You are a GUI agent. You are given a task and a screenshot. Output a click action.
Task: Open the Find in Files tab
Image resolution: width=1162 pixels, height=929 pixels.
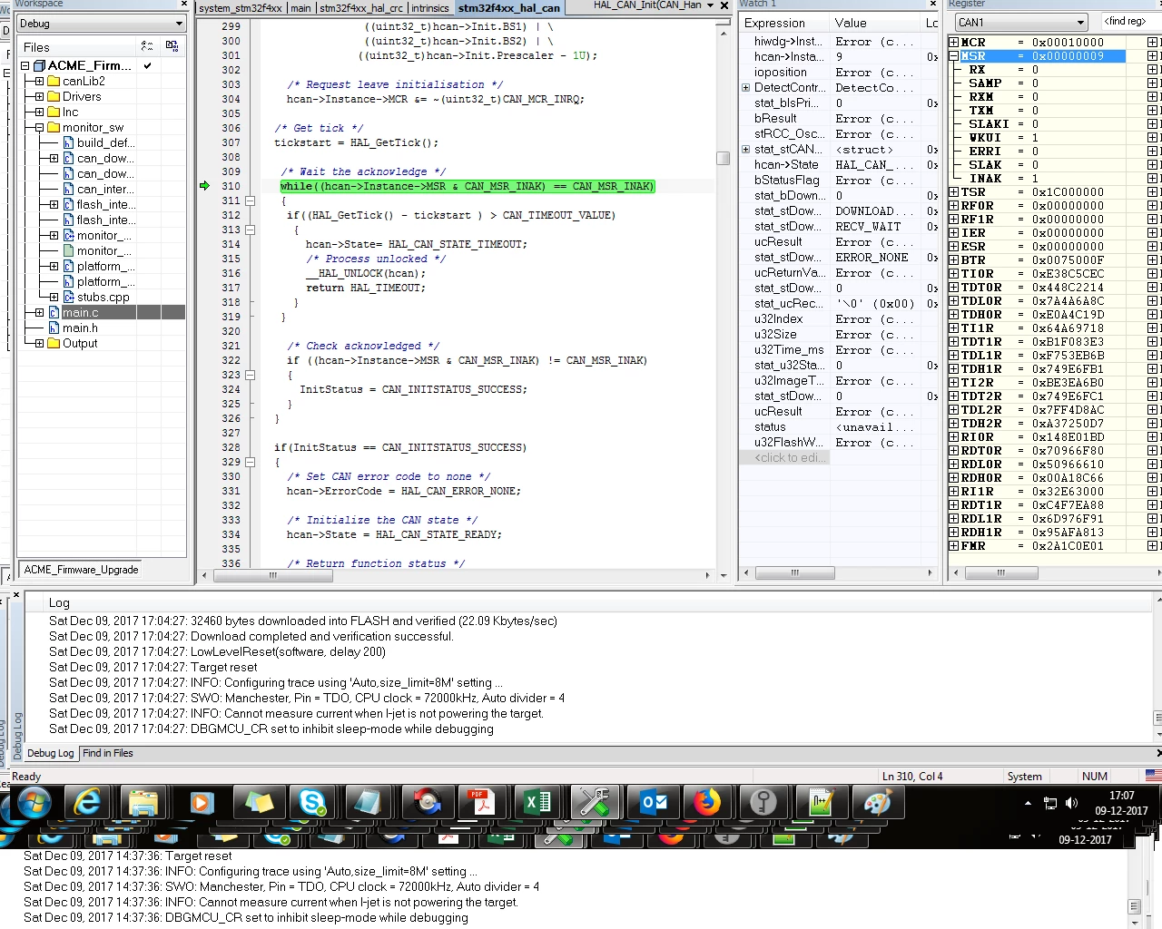coord(107,753)
